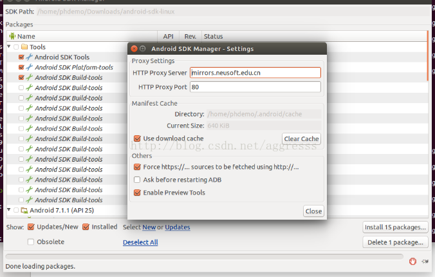Click the Done loading packages status text
Screen dimensions: 435x277
pos(41,266)
